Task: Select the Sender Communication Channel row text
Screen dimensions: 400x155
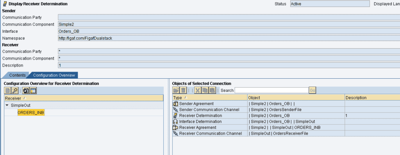Action: click(209, 109)
